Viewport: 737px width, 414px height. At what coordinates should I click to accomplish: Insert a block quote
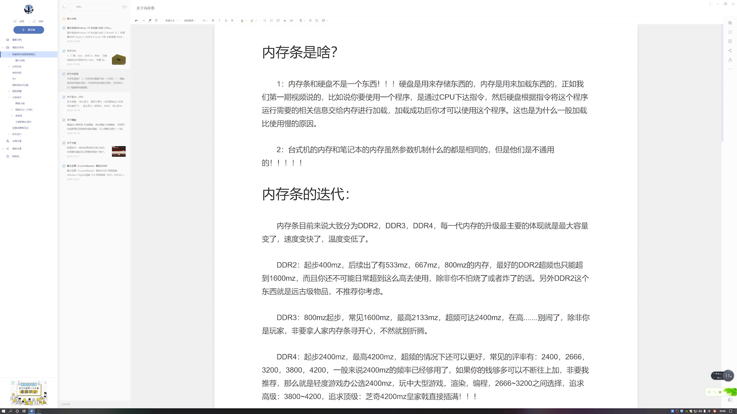coord(284,20)
